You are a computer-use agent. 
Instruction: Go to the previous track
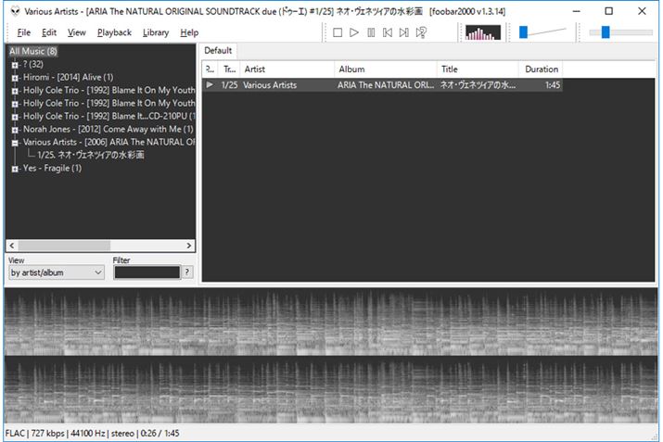coord(388,32)
